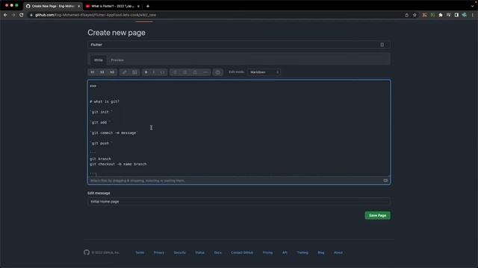The image size is (478, 268).
Task: Open the Training footer link
Action: (x=302, y=252)
